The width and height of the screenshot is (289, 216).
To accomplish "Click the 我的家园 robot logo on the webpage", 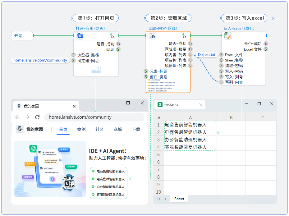I will click(x=20, y=129).
